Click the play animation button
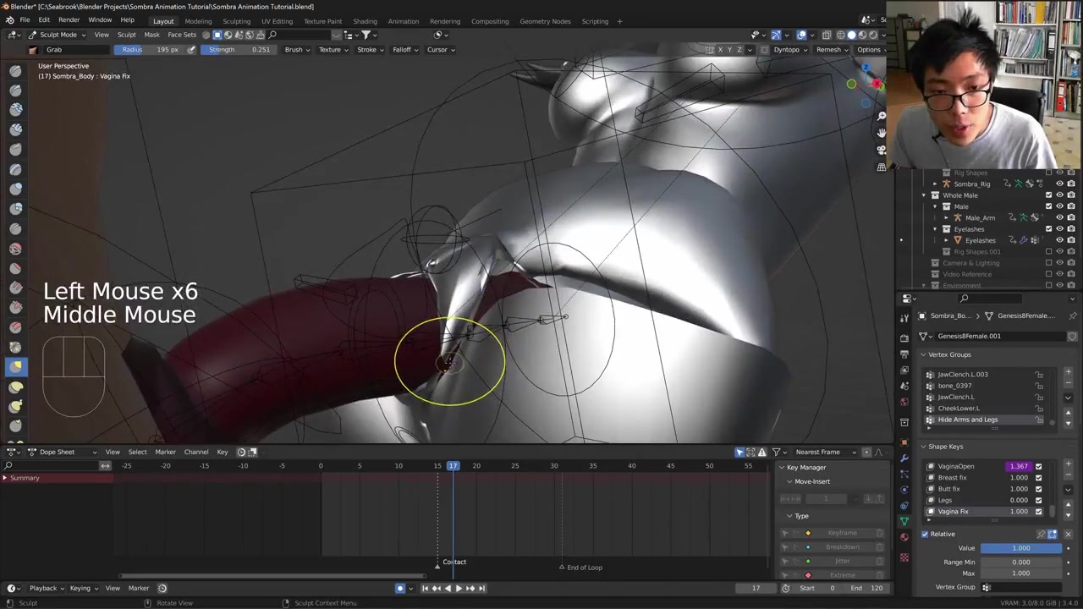 click(459, 588)
